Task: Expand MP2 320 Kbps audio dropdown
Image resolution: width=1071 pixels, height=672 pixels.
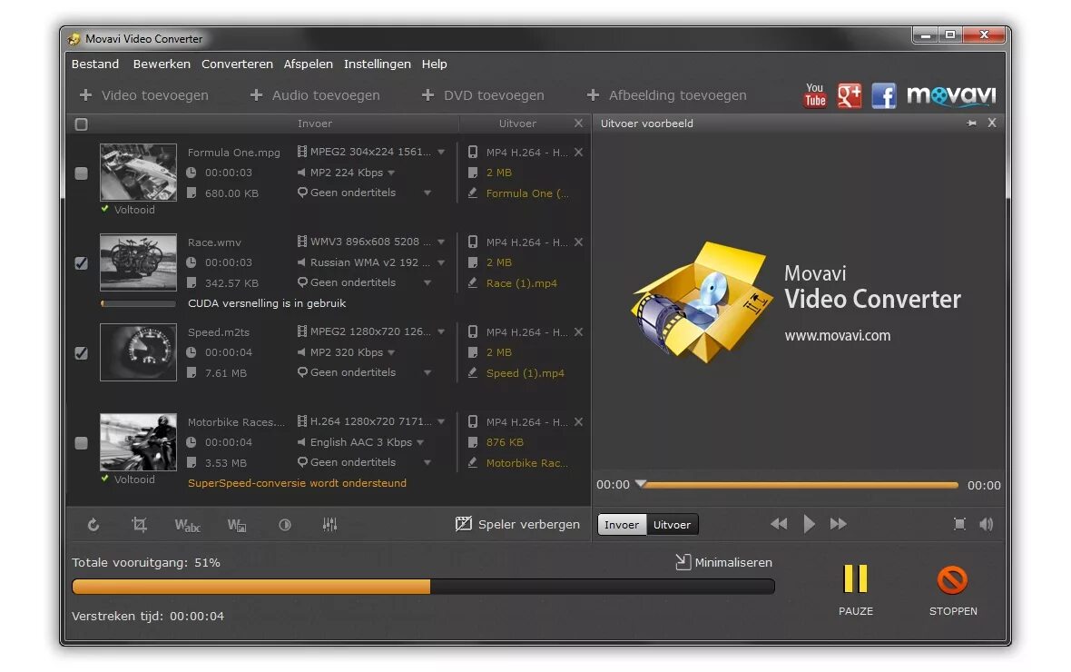Action: (x=391, y=352)
